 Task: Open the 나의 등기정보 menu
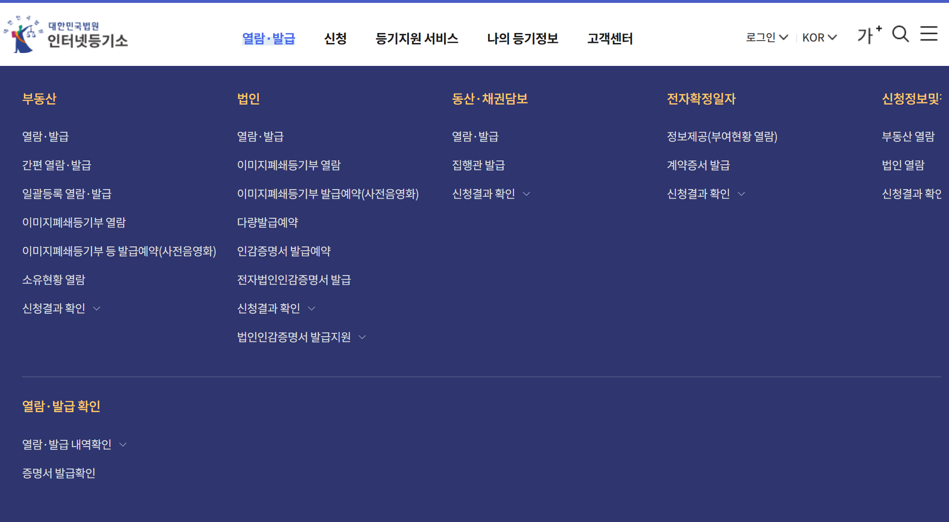tap(523, 38)
